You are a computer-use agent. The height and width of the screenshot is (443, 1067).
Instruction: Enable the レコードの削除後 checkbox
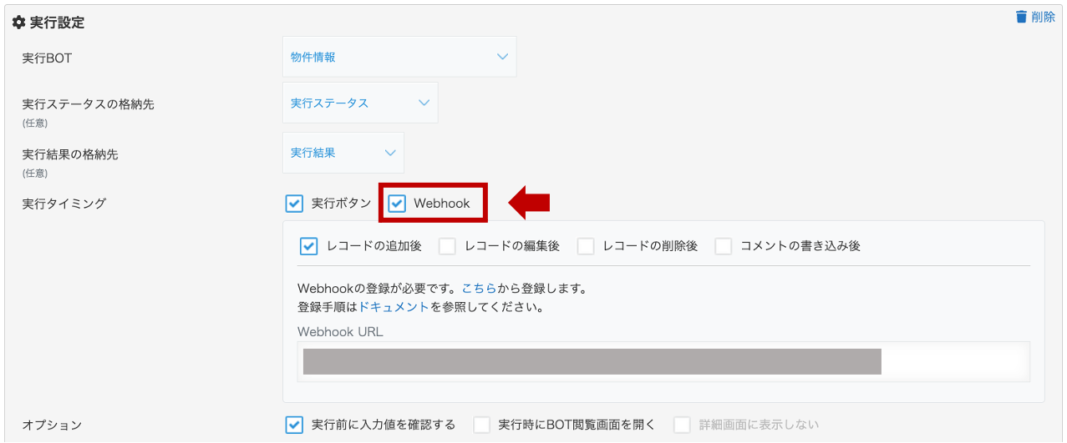pos(586,246)
